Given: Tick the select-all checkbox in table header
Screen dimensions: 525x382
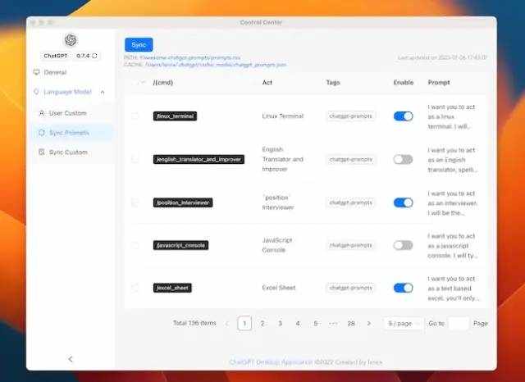Looking at the screenshot, I should [x=134, y=82].
